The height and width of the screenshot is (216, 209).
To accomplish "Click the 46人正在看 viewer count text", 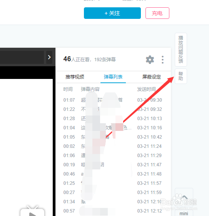I will pos(76,59).
